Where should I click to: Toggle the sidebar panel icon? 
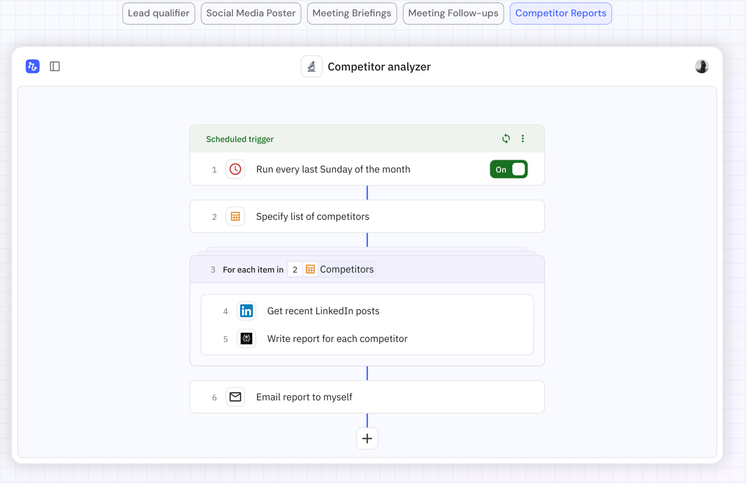click(55, 67)
